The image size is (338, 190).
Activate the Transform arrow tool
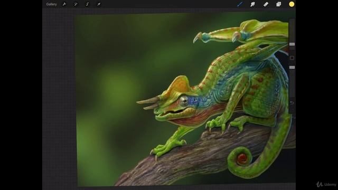(99, 4)
